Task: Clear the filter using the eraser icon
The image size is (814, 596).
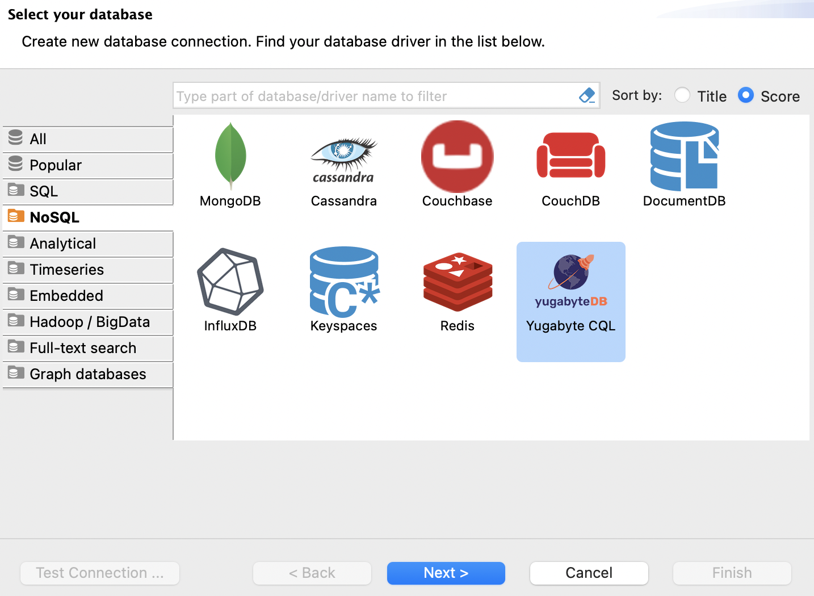Action: 588,95
